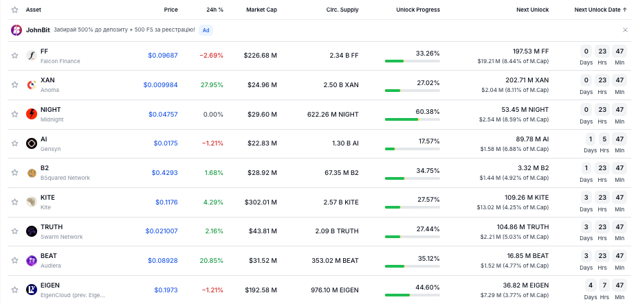The height and width of the screenshot is (304, 638).
Task: Open the FF price link $0.09687
Action: pos(163,56)
